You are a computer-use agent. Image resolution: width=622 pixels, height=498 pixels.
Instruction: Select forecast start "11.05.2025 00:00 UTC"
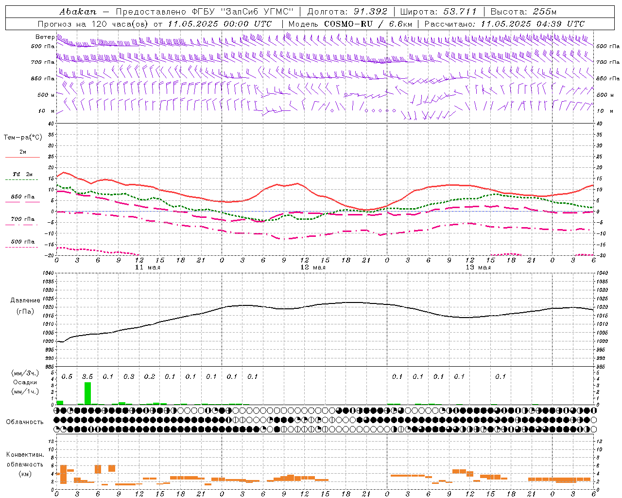(x=220, y=24)
